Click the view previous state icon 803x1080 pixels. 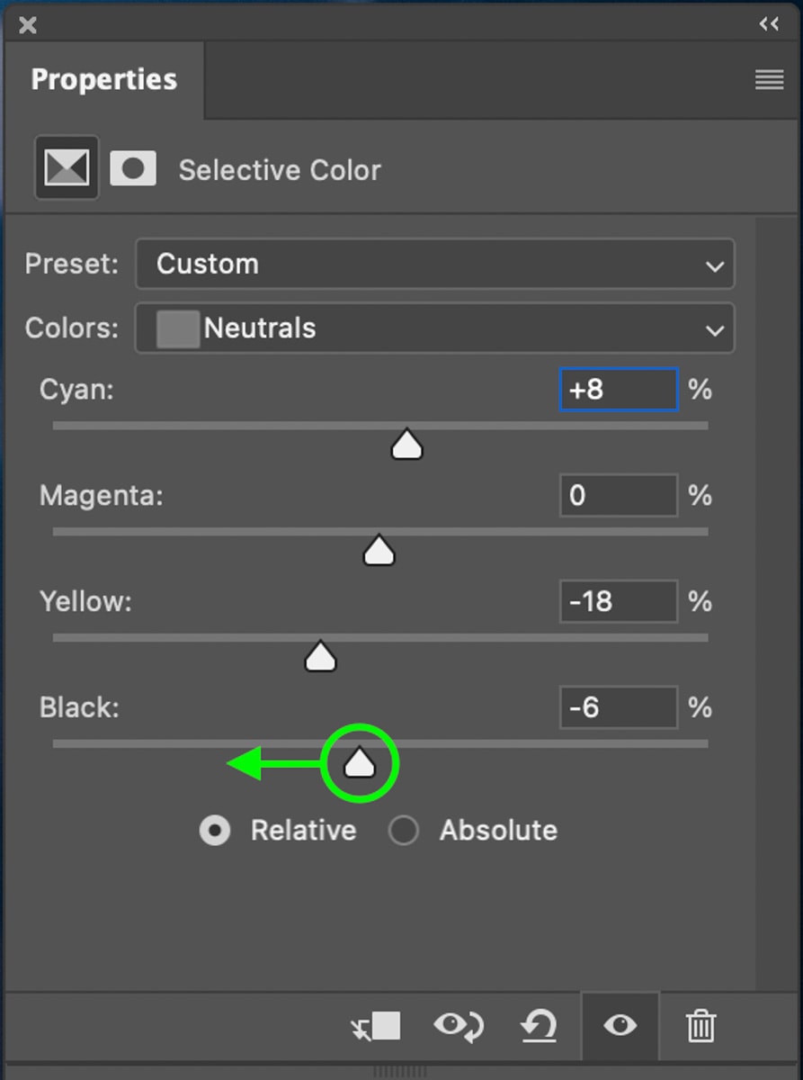(x=459, y=1026)
